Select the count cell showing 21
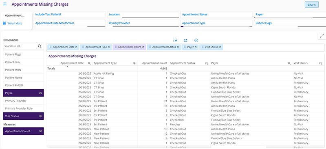The width and height of the screenshot is (326, 149). coord(153,101)
